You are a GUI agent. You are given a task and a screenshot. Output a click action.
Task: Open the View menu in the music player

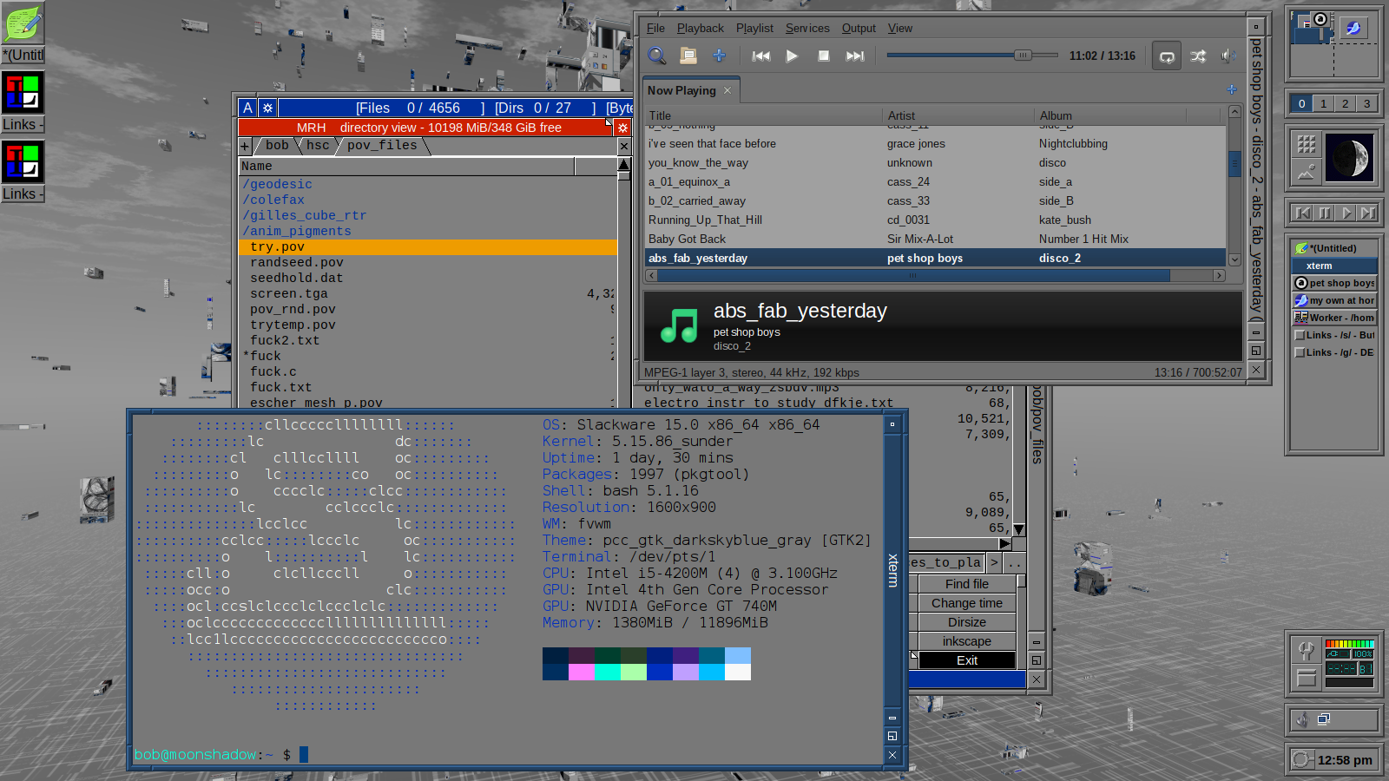[899, 28]
